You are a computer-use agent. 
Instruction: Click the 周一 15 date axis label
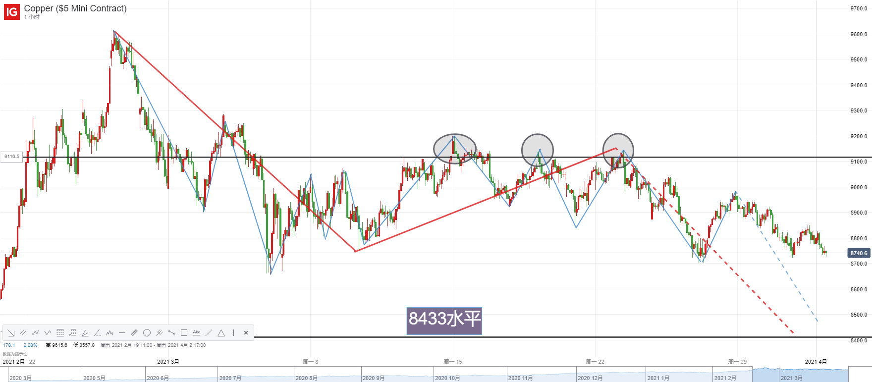pyautogui.click(x=453, y=362)
